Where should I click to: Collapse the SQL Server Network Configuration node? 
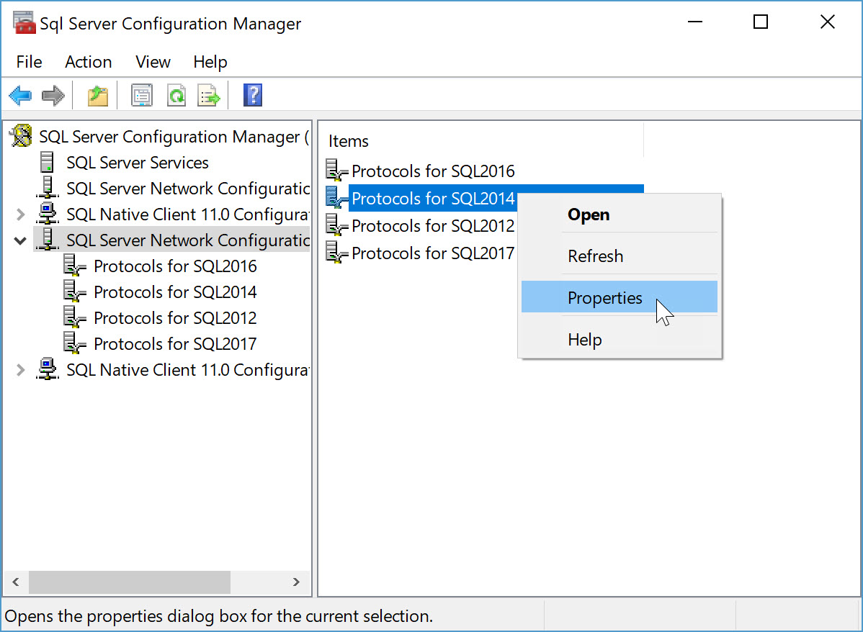coord(19,240)
